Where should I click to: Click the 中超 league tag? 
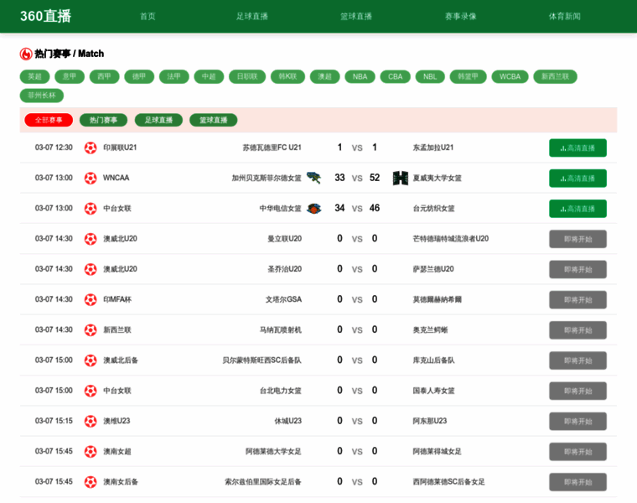point(209,77)
